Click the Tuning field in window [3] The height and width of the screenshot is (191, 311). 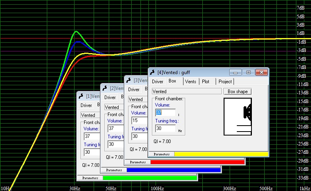(140, 136)
